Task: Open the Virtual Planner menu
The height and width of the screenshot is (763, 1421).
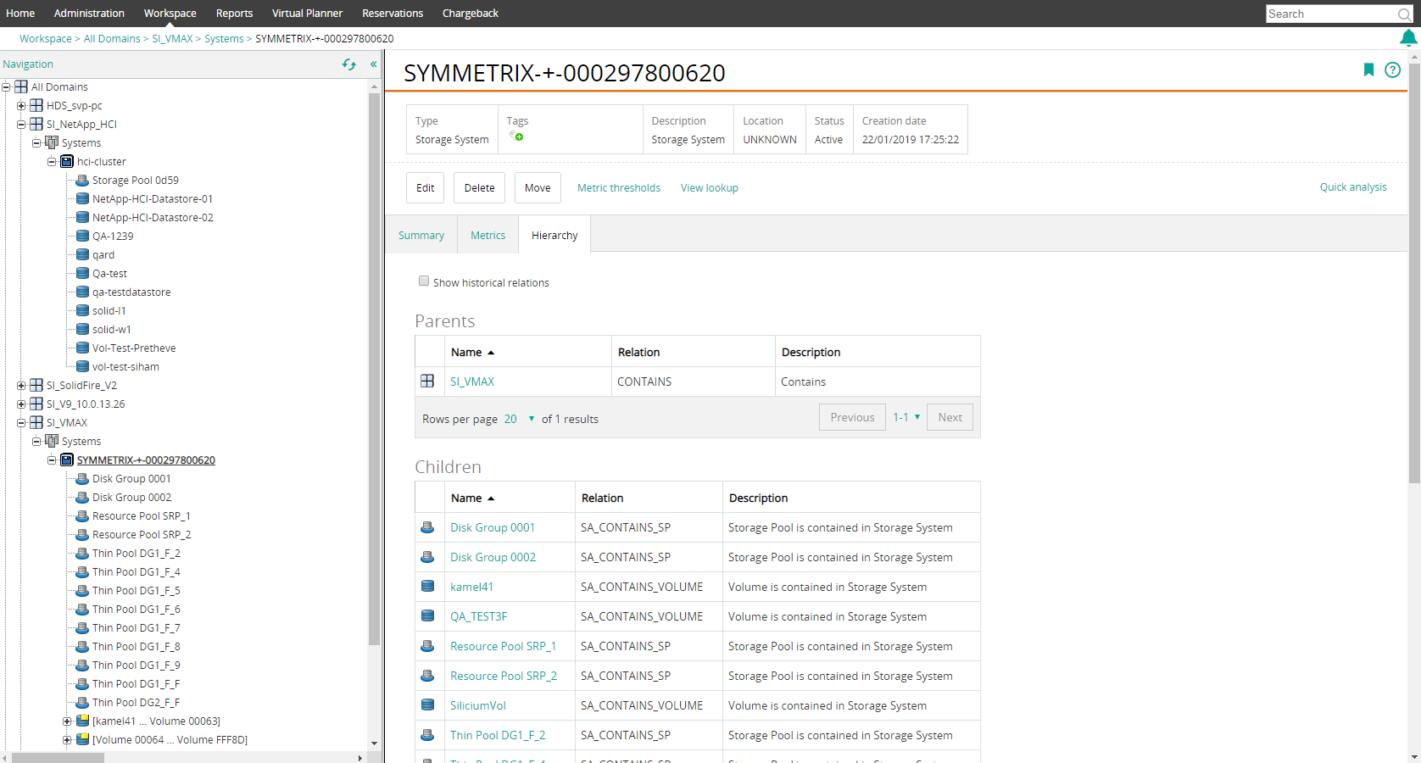Action: coord(307,14)
